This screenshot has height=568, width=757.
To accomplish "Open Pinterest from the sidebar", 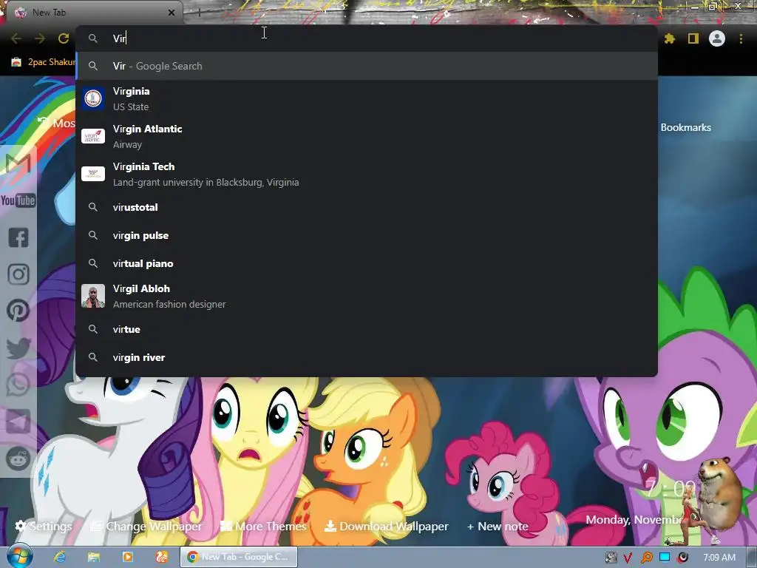I will [x=18, y=311].
